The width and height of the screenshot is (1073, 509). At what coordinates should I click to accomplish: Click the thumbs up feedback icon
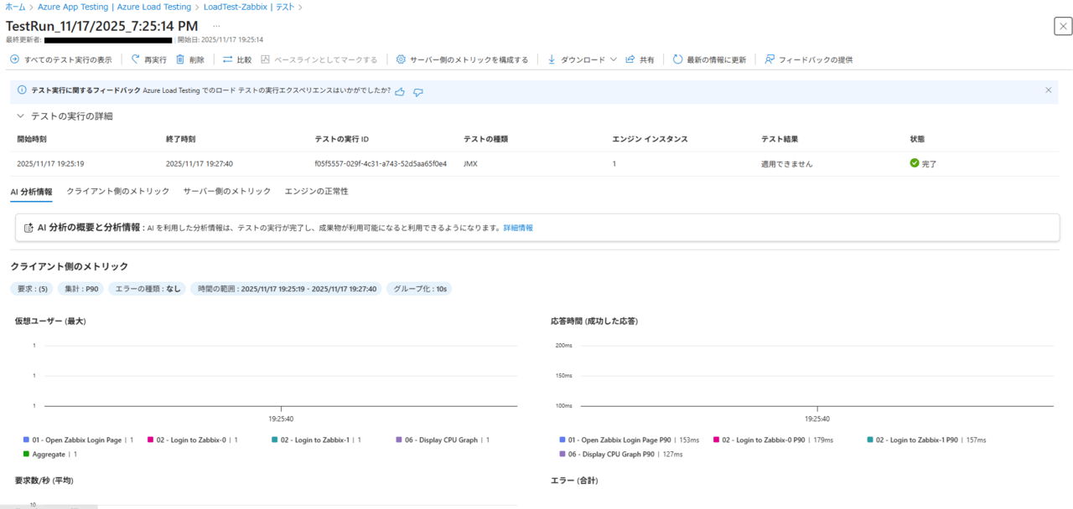pyautogui.click(x=400, y=91)
